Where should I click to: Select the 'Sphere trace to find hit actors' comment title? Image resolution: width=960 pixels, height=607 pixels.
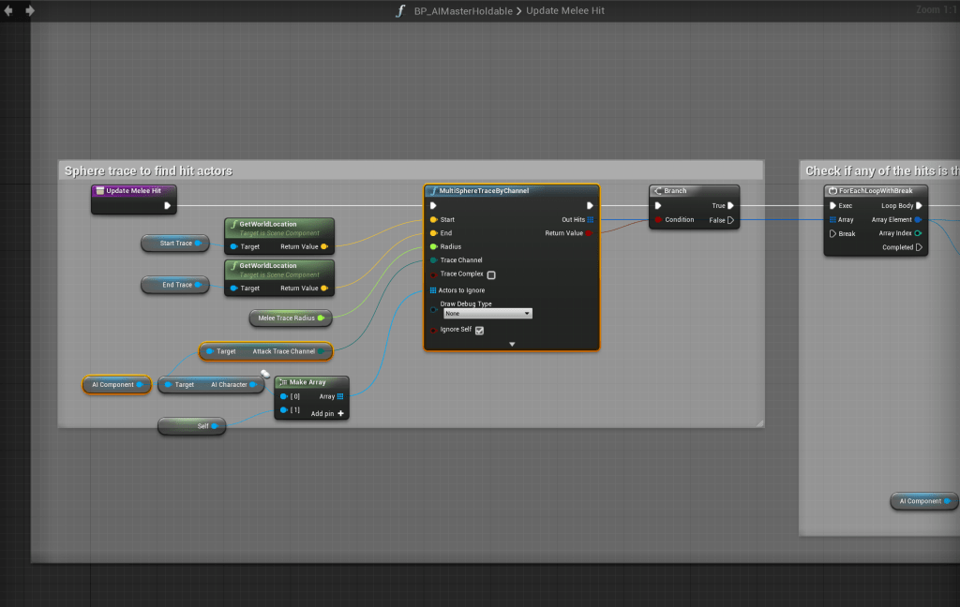148,170
